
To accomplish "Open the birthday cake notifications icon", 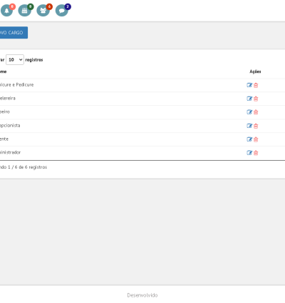I will [25, 10].
